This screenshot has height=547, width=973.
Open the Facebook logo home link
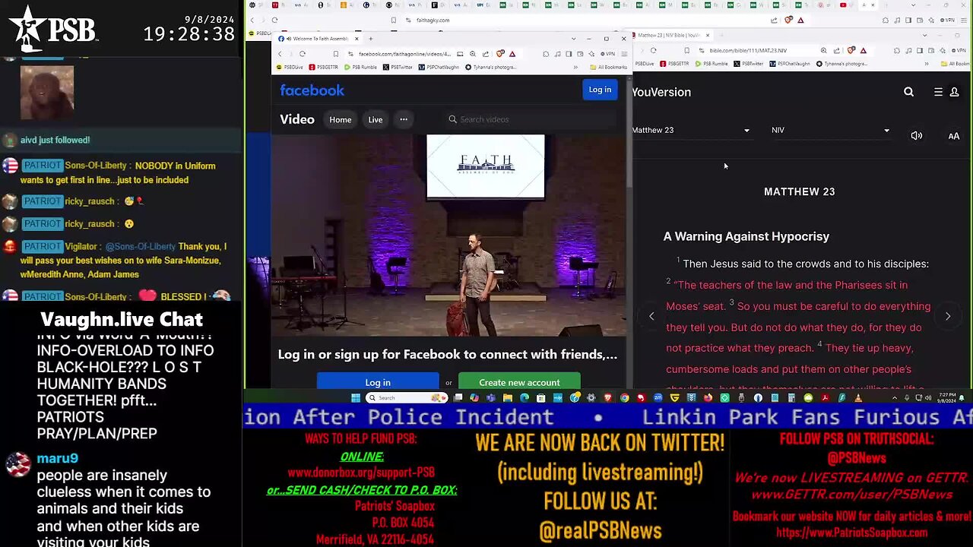click(312, 90)
